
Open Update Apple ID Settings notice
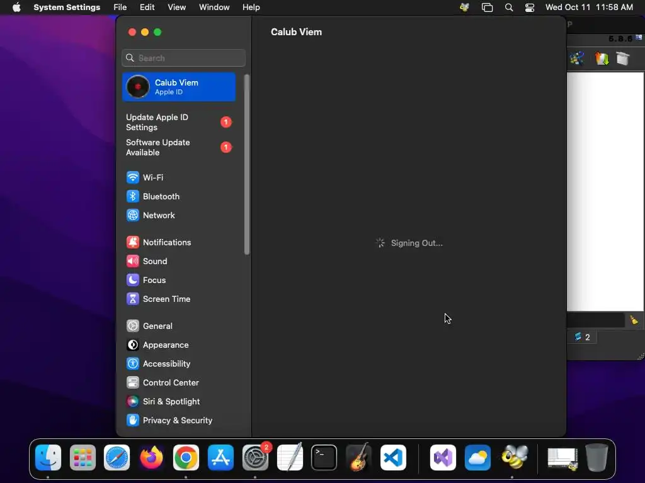pyautogui.click(x=178, y=123)
